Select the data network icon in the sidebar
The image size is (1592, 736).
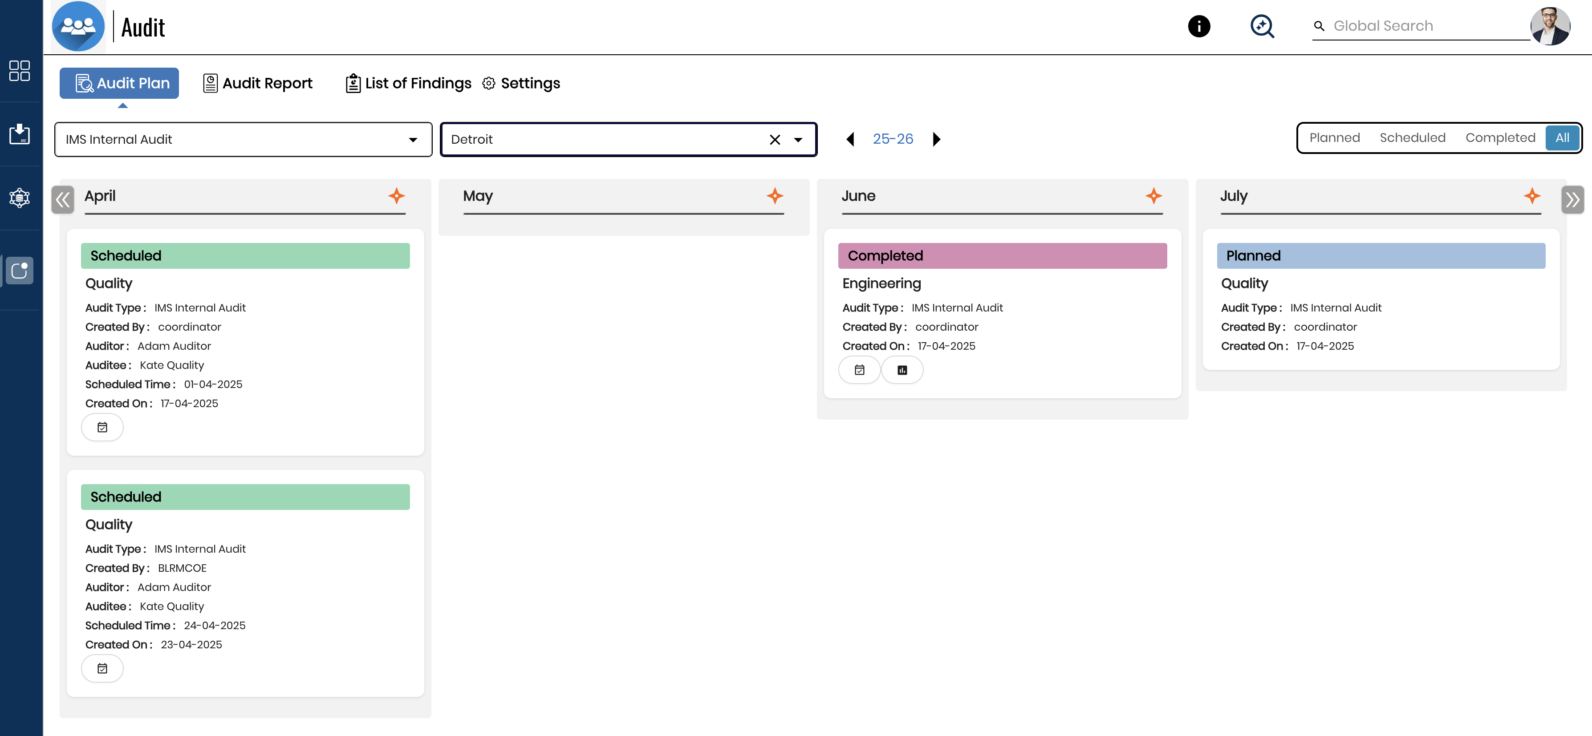coord(19,198)
